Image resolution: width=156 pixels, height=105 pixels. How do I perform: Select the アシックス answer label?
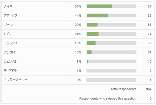point(10,43)
